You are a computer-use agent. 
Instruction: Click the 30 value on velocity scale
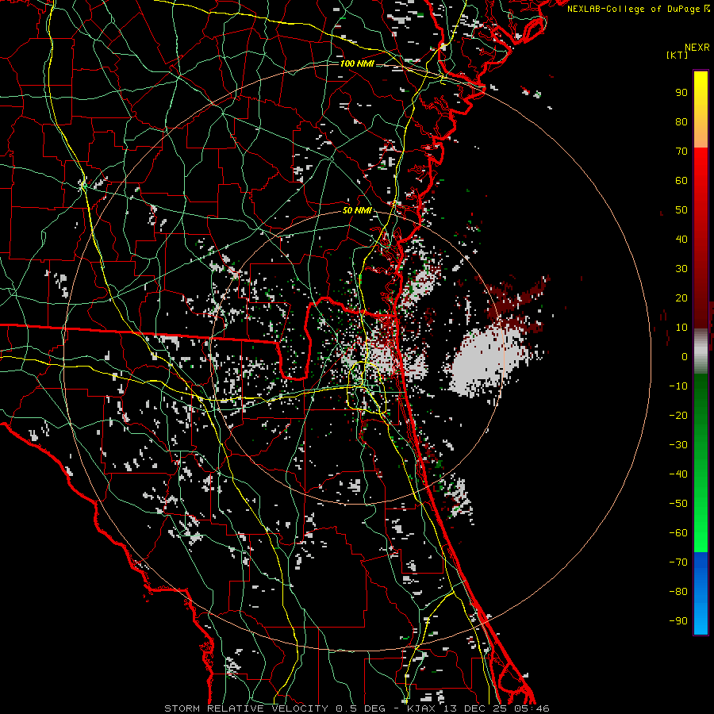[681, 269]
